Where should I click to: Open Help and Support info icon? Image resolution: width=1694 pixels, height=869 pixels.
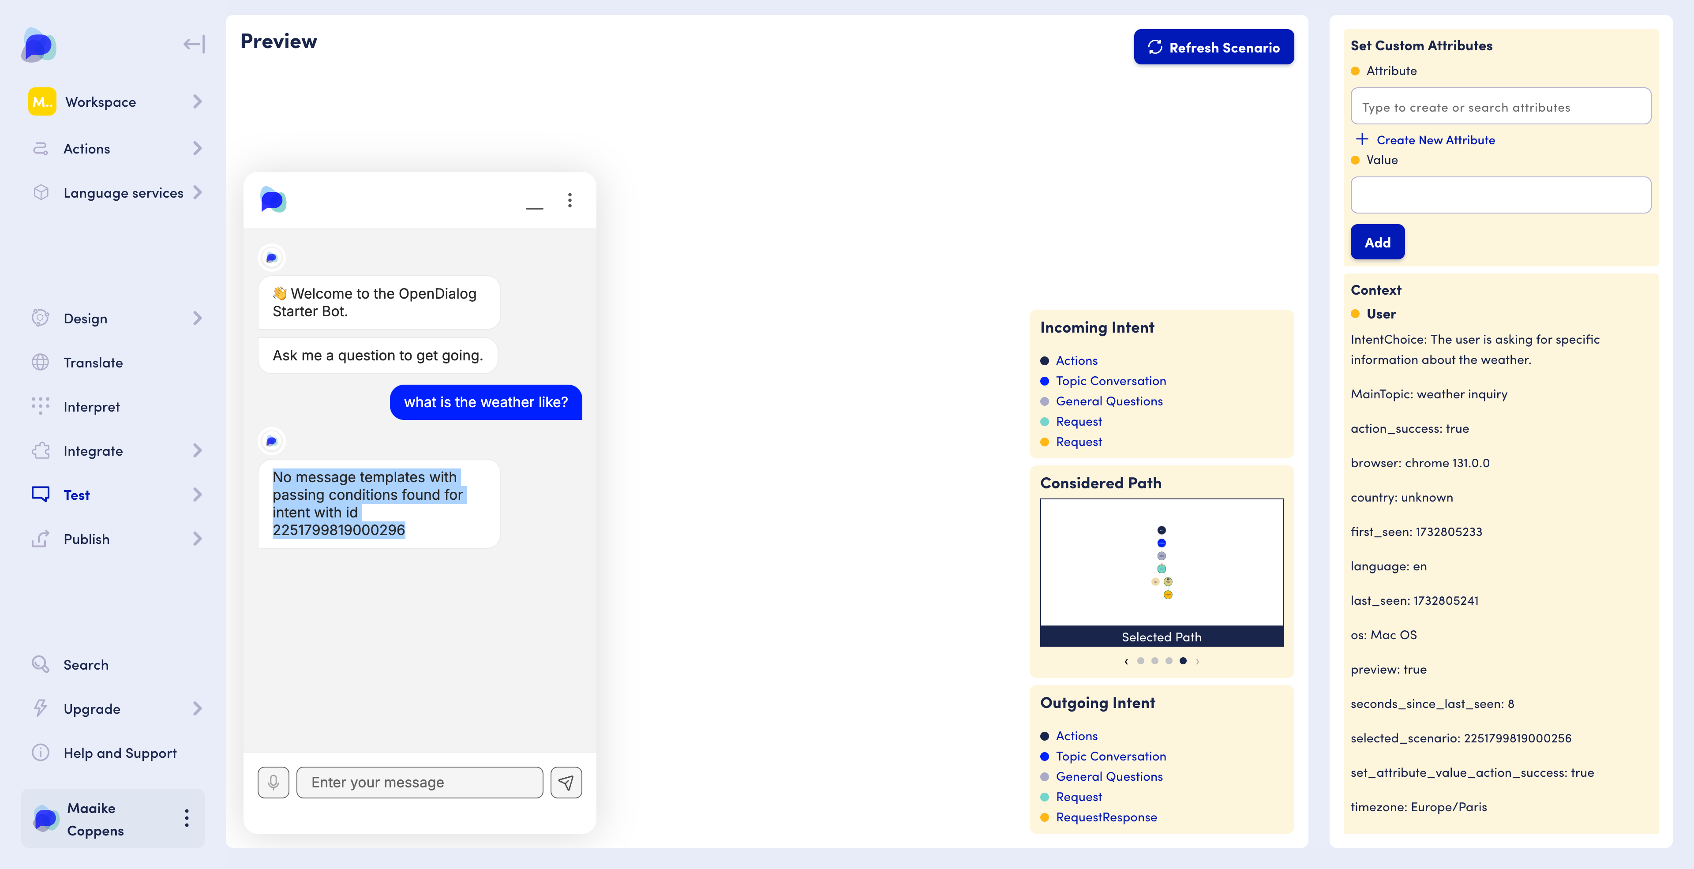tap(41, 752)
